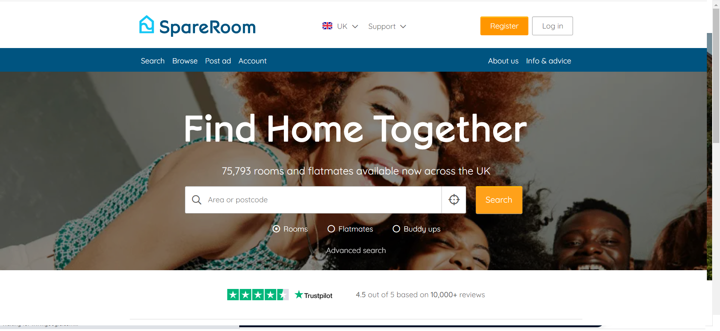The image size is (720, 331).
Task: Focus the Area or postcode field
Action: (313, 200)
